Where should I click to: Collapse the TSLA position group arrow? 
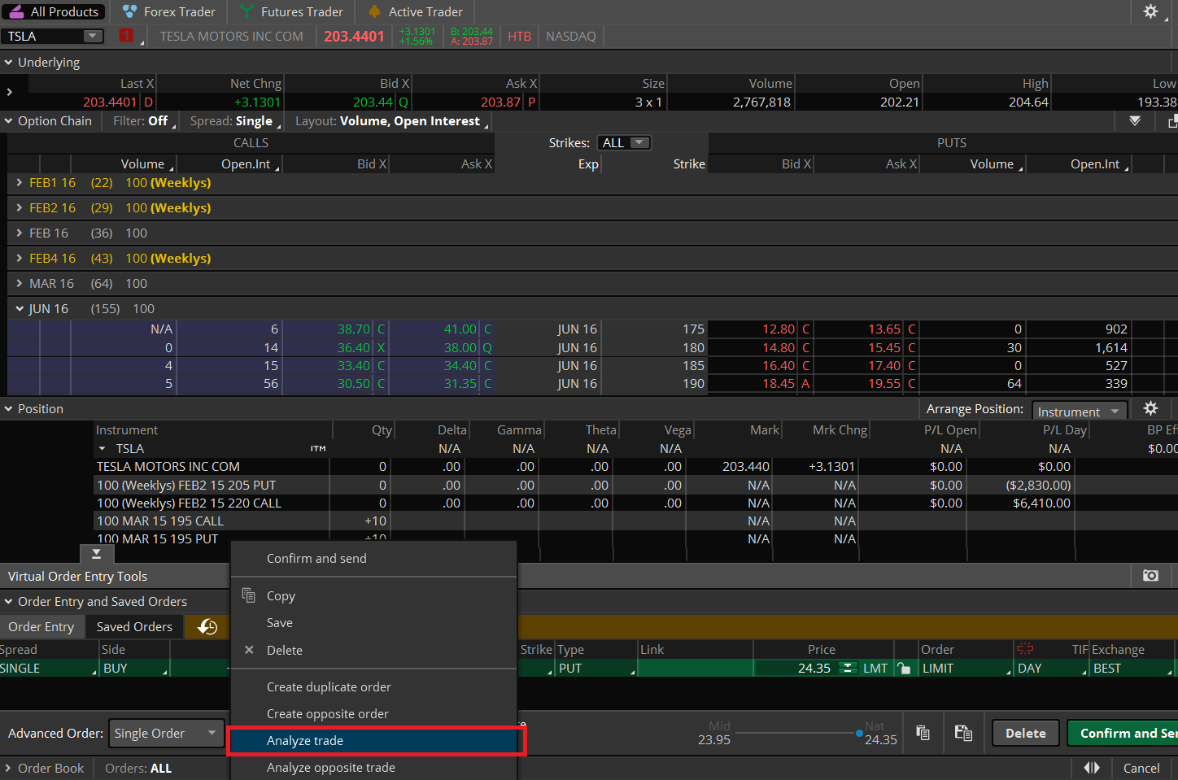[103, 448]
